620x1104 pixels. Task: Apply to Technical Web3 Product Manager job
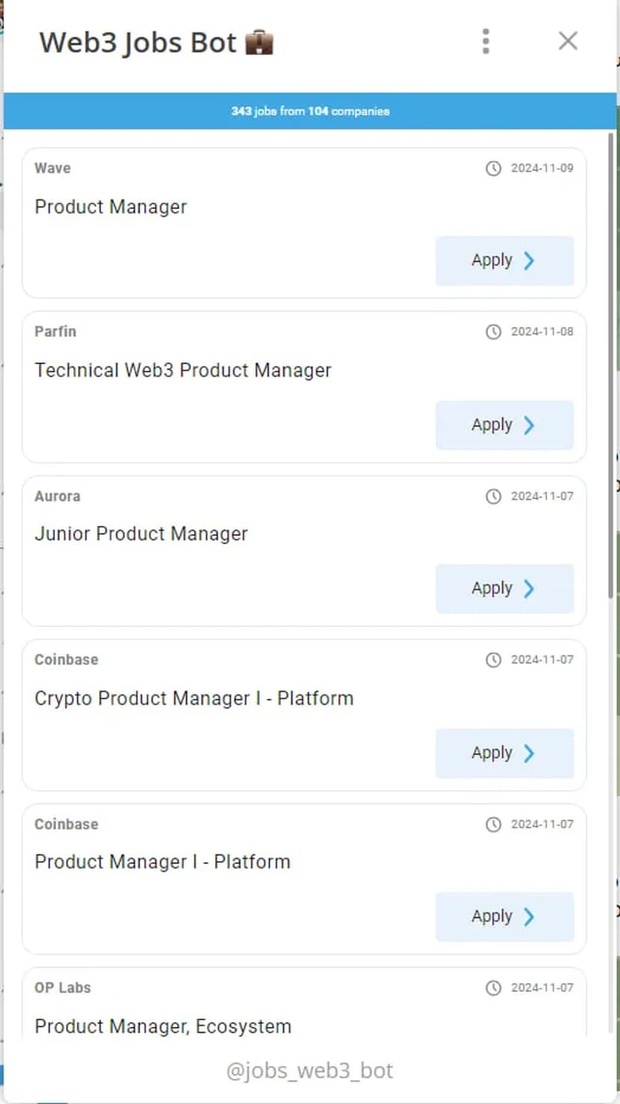pyautogui.click(x=504, y=425)
